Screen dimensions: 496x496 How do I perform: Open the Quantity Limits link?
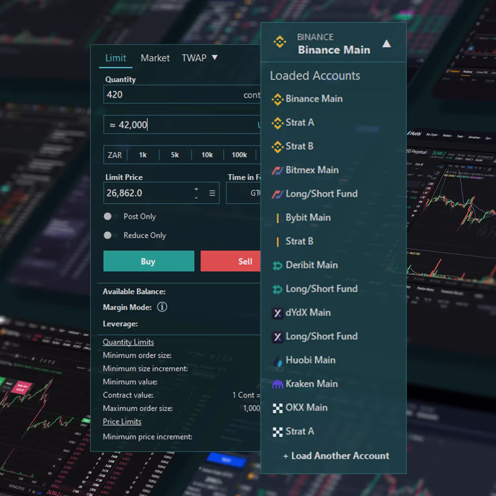pos(128,342)
